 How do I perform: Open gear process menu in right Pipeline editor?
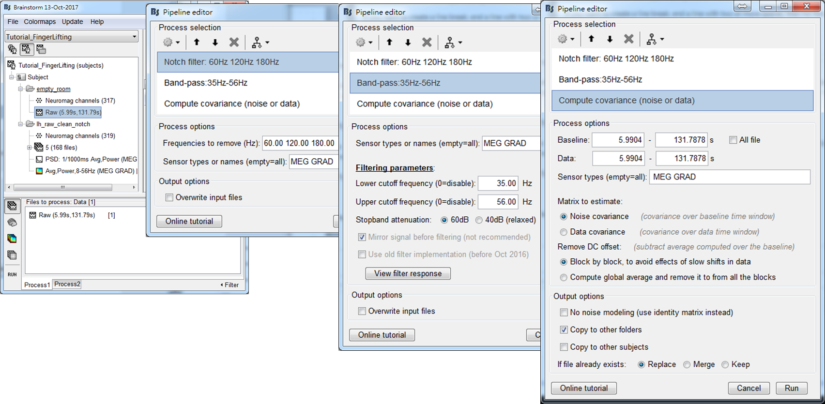pos(566,39)
